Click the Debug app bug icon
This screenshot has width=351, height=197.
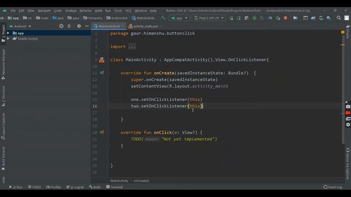[254, 18]
